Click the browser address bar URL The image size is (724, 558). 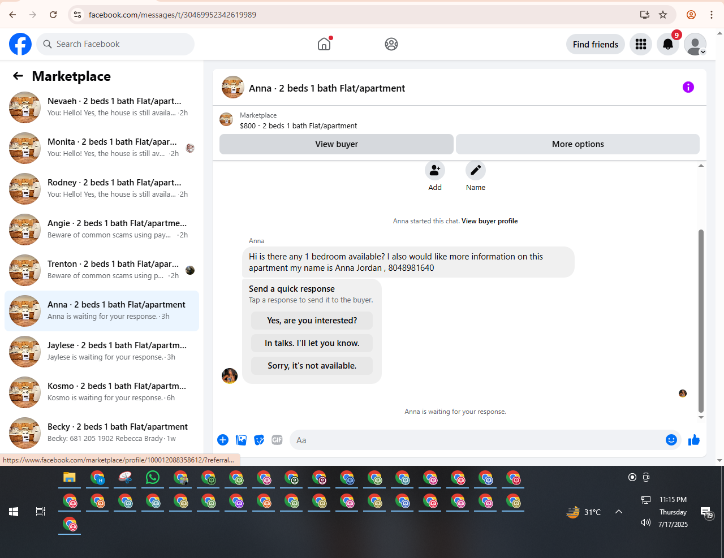click(173, 15)
